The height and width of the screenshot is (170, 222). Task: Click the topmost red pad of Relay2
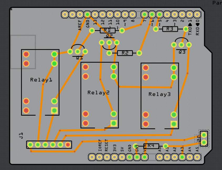click(85, 67)
